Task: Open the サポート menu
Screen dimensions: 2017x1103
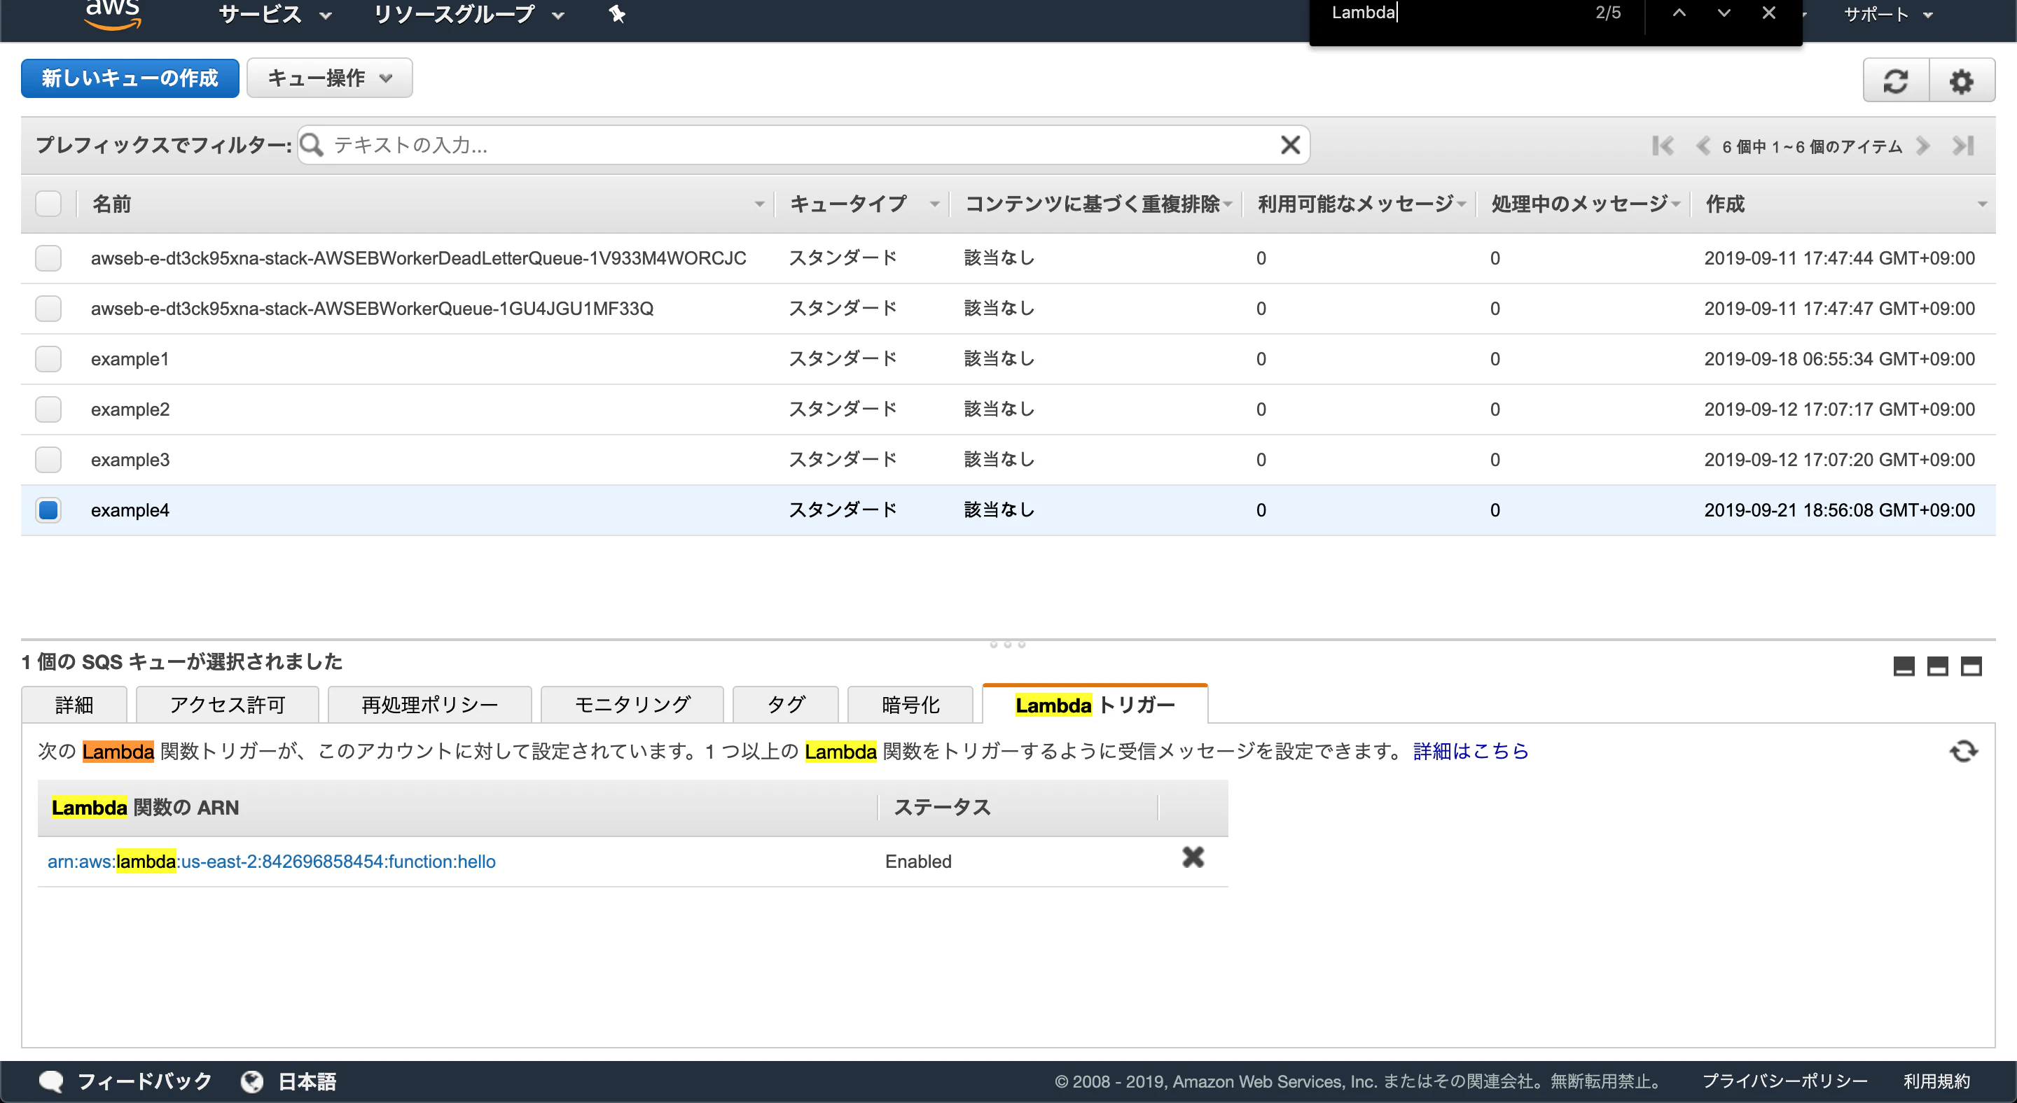Action: coord(1889,14)
